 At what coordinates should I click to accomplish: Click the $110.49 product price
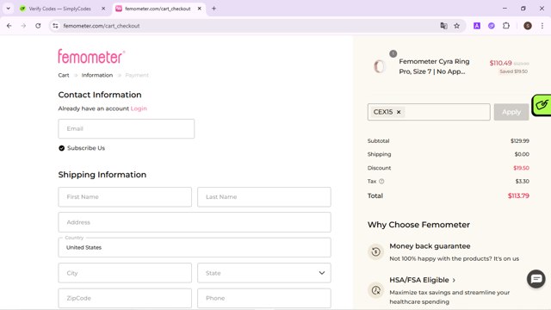[500, 63]
